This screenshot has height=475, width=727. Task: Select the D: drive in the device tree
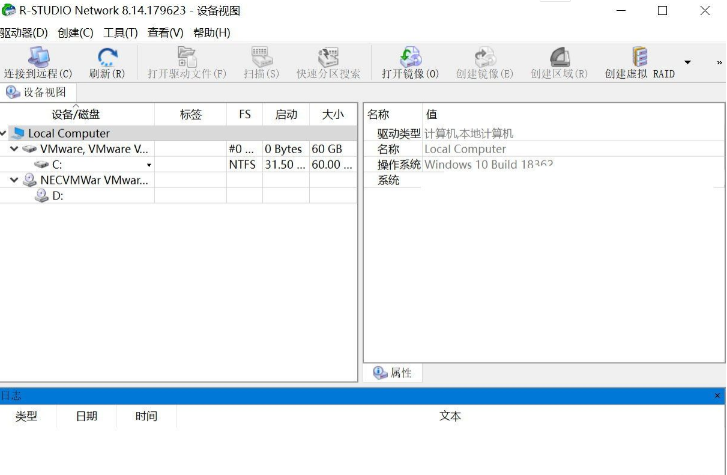pyautogui.click(x=58, y=196)
